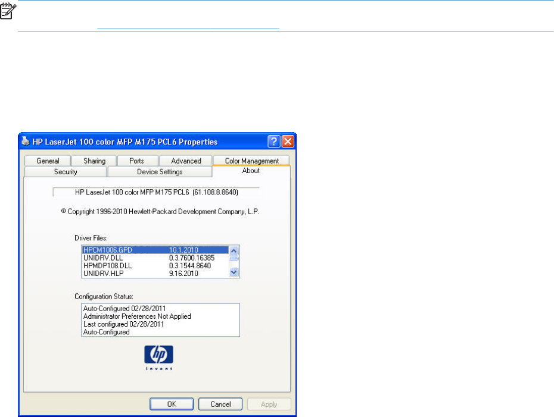This screenshot has width=554, height=417.
Task: Click version 0.3.7600.16385 value
Action: (x=191, y=258)
